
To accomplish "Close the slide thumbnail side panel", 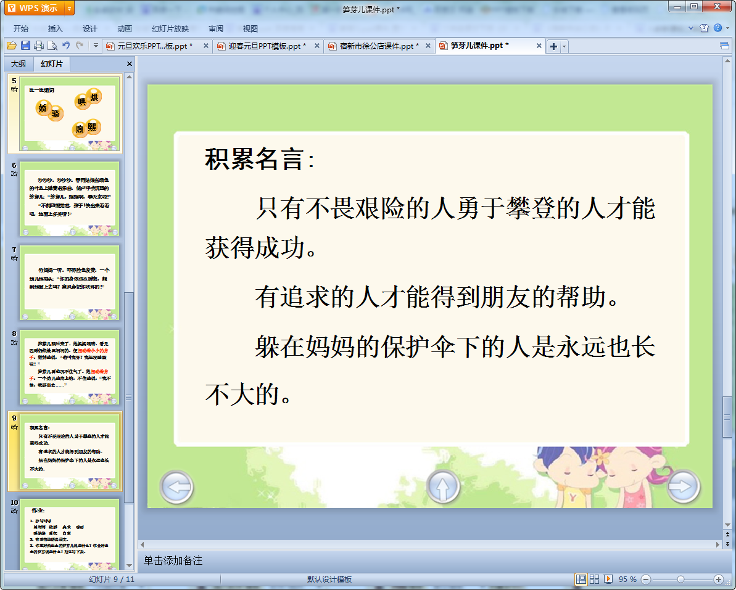I will pyautogui.click(x=130, y=64).
